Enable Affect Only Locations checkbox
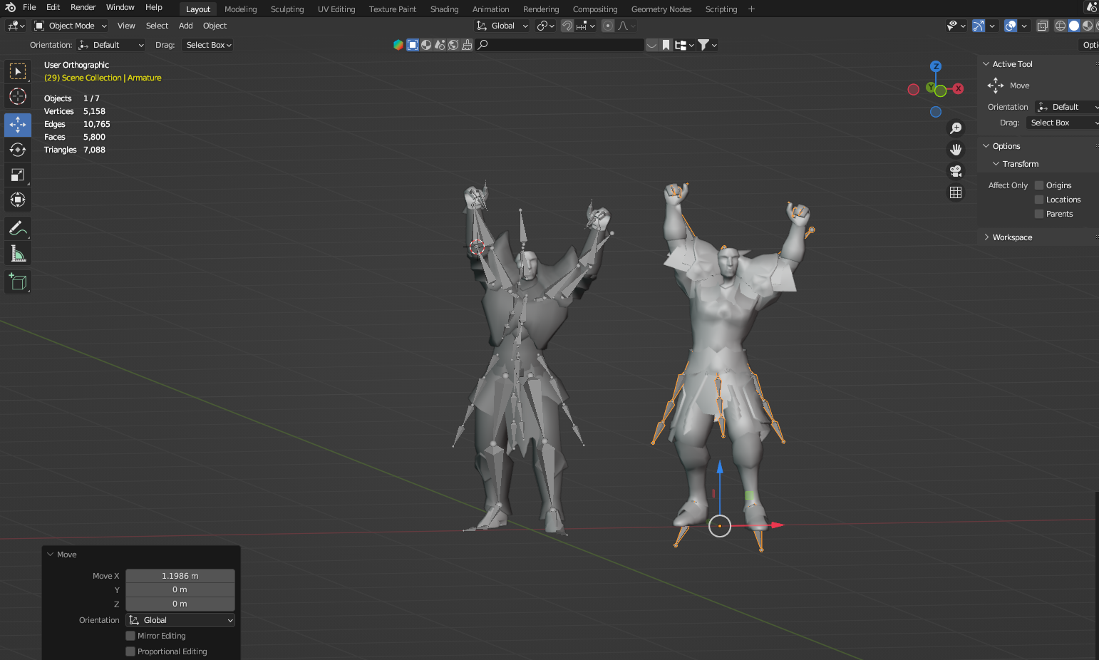Viewport: 1099px width, 660px height. pos(1039,200)
